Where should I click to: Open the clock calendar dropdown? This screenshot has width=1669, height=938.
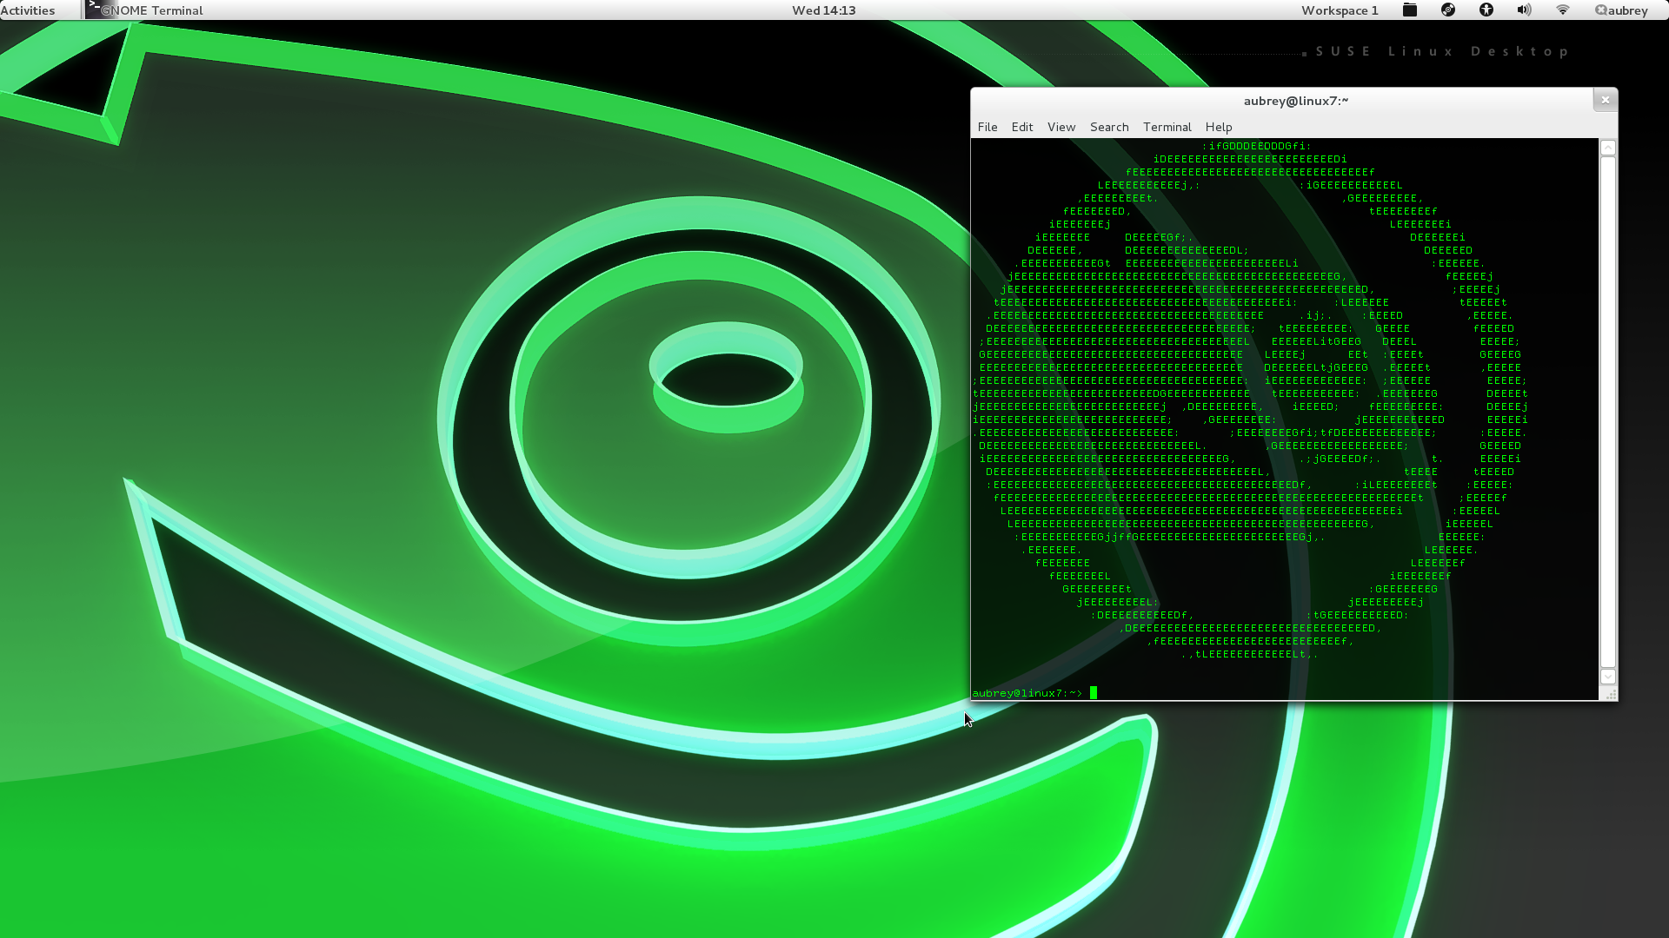pyautogui.click(x=823, y=10)
